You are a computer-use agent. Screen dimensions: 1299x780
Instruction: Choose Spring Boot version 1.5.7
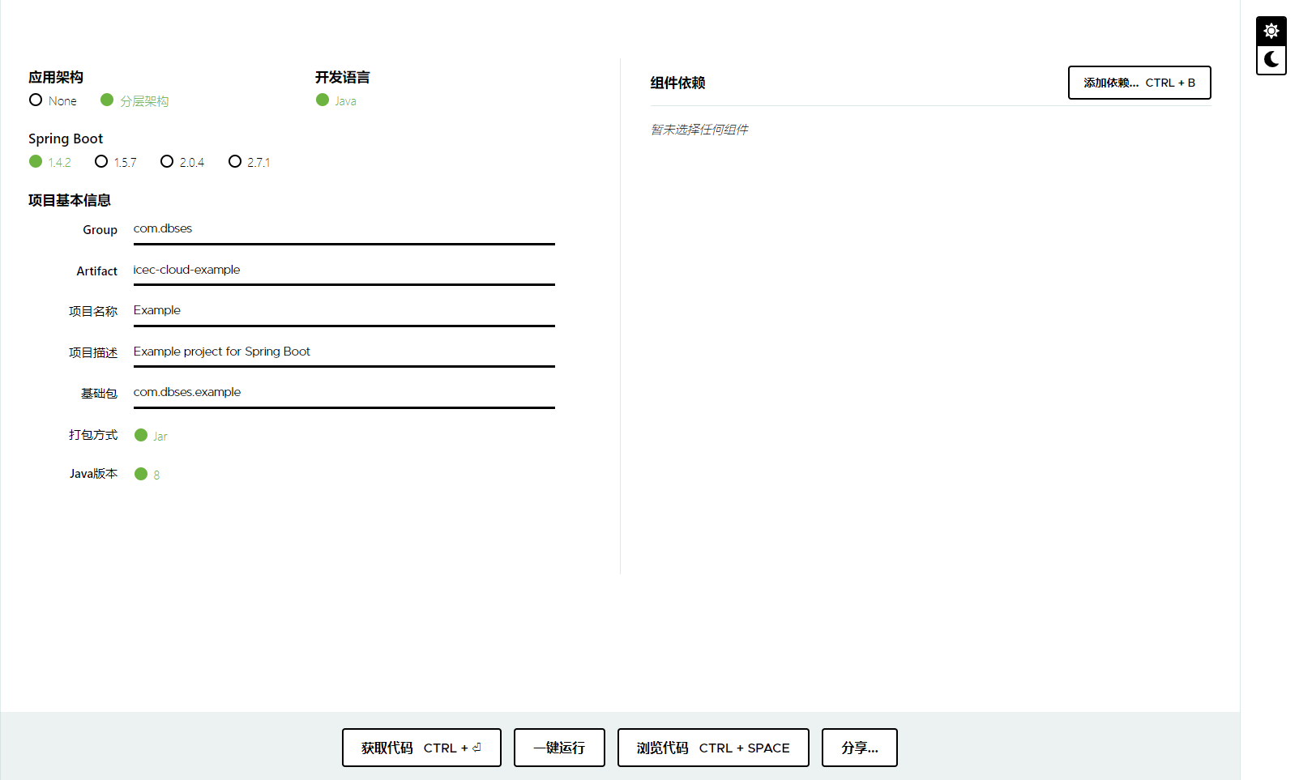[115, 162]
